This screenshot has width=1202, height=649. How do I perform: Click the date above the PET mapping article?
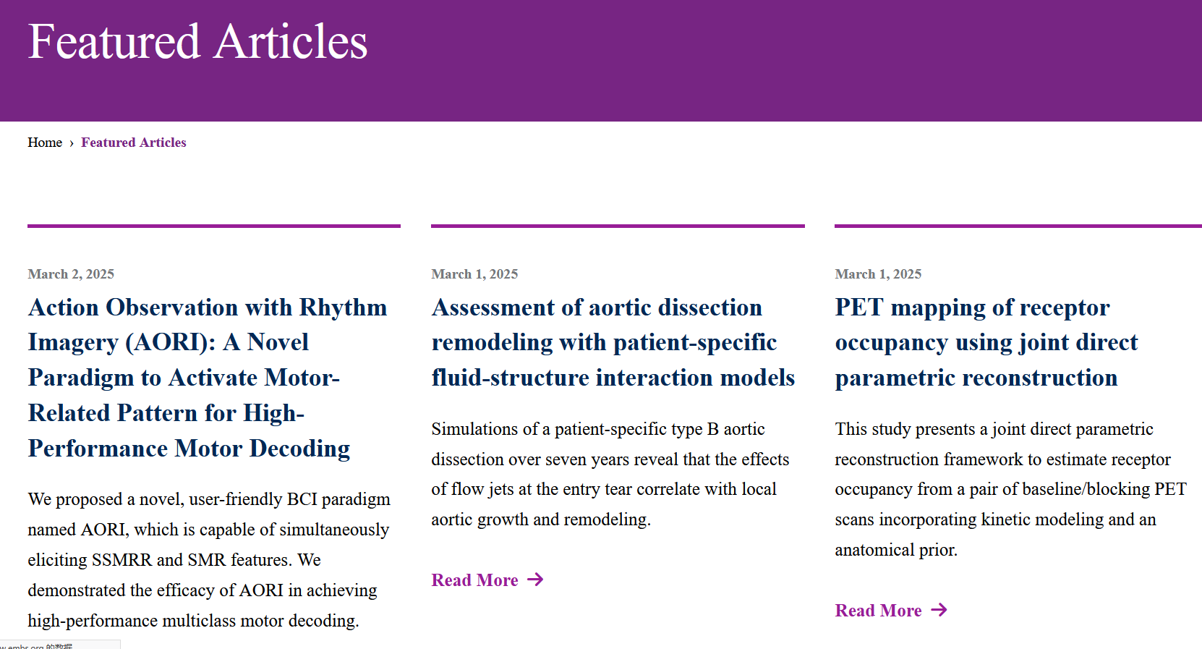tap(878, 274)
